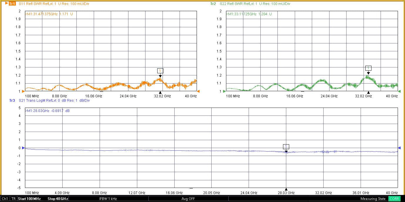
Task: Click the S22 marker triangle on frequency axis
Action: click(368, 92)
